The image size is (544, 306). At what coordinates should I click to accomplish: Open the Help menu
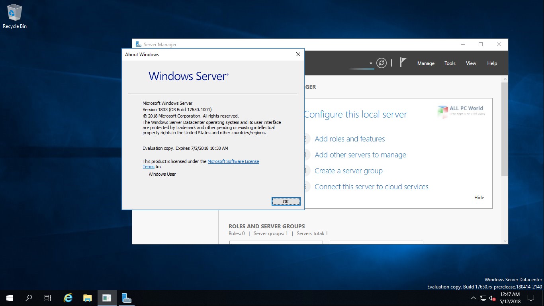(492, 63)
